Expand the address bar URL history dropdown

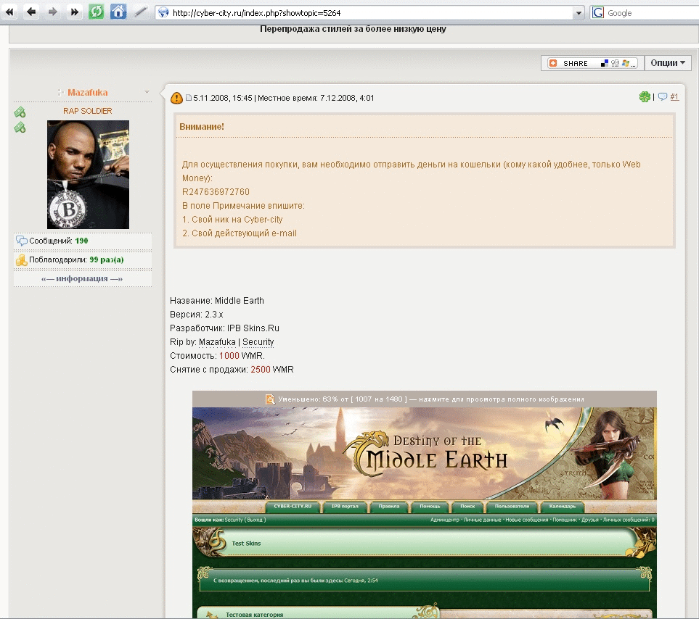click(x=579, y=13)
